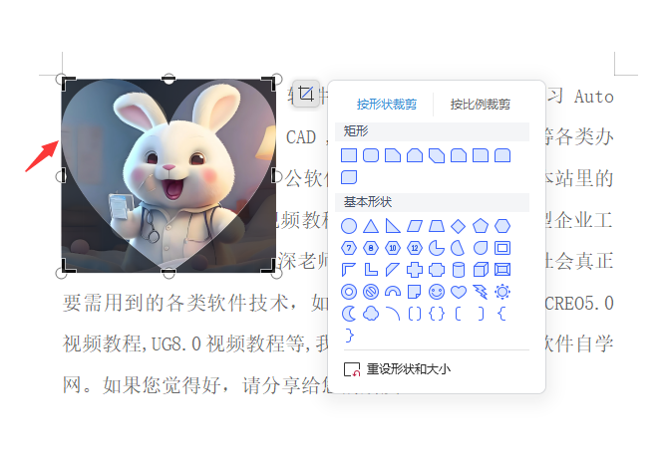This screenshot has width=663, height=454.
Task: Choose the single snipped corner rectangle shape
Action: [x=393, y=155]
